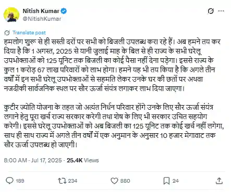
Task: Click the 25.4K Views count
Action: coord(83,160)
